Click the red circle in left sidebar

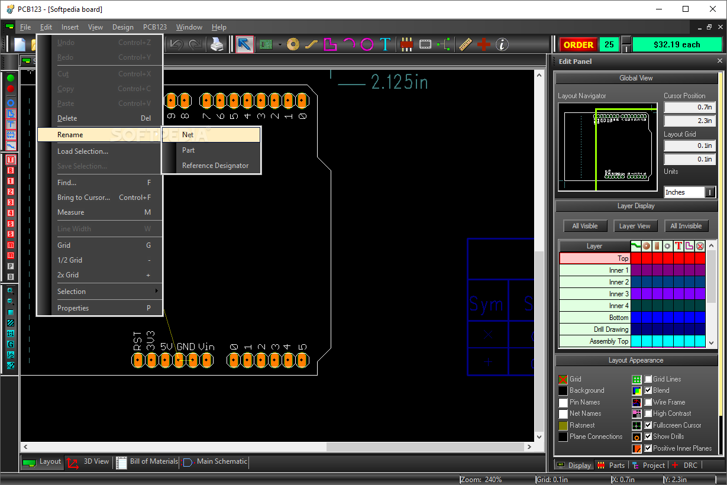click(11, 89)
